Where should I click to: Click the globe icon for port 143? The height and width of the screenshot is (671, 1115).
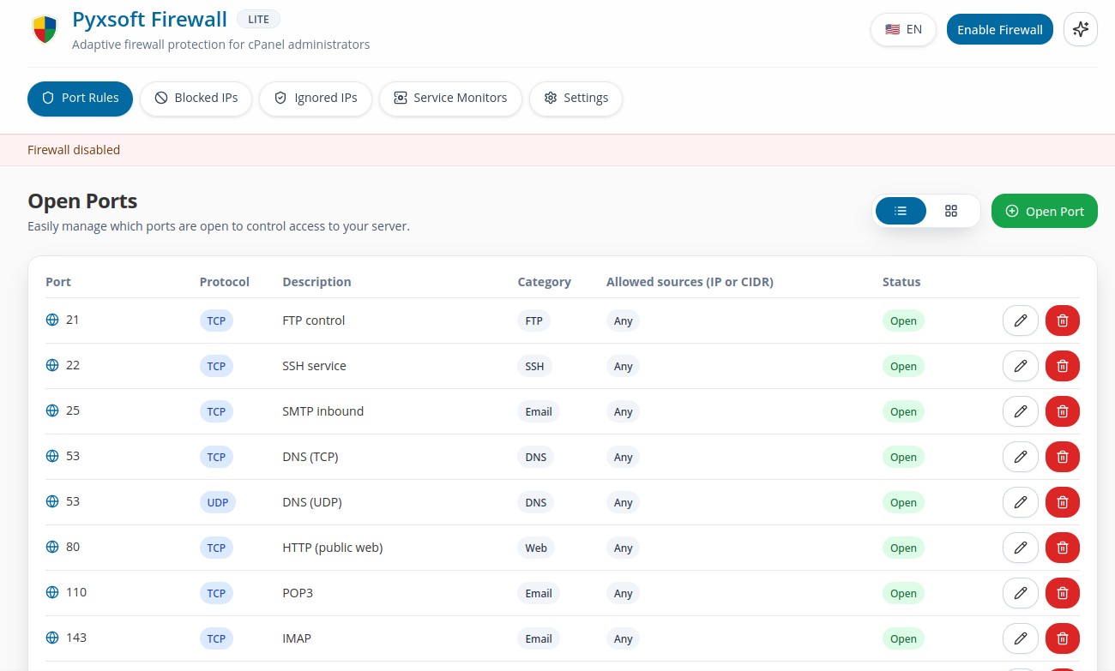(52, 638)
